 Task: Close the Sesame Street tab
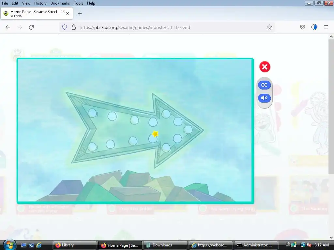click(68, 13)
